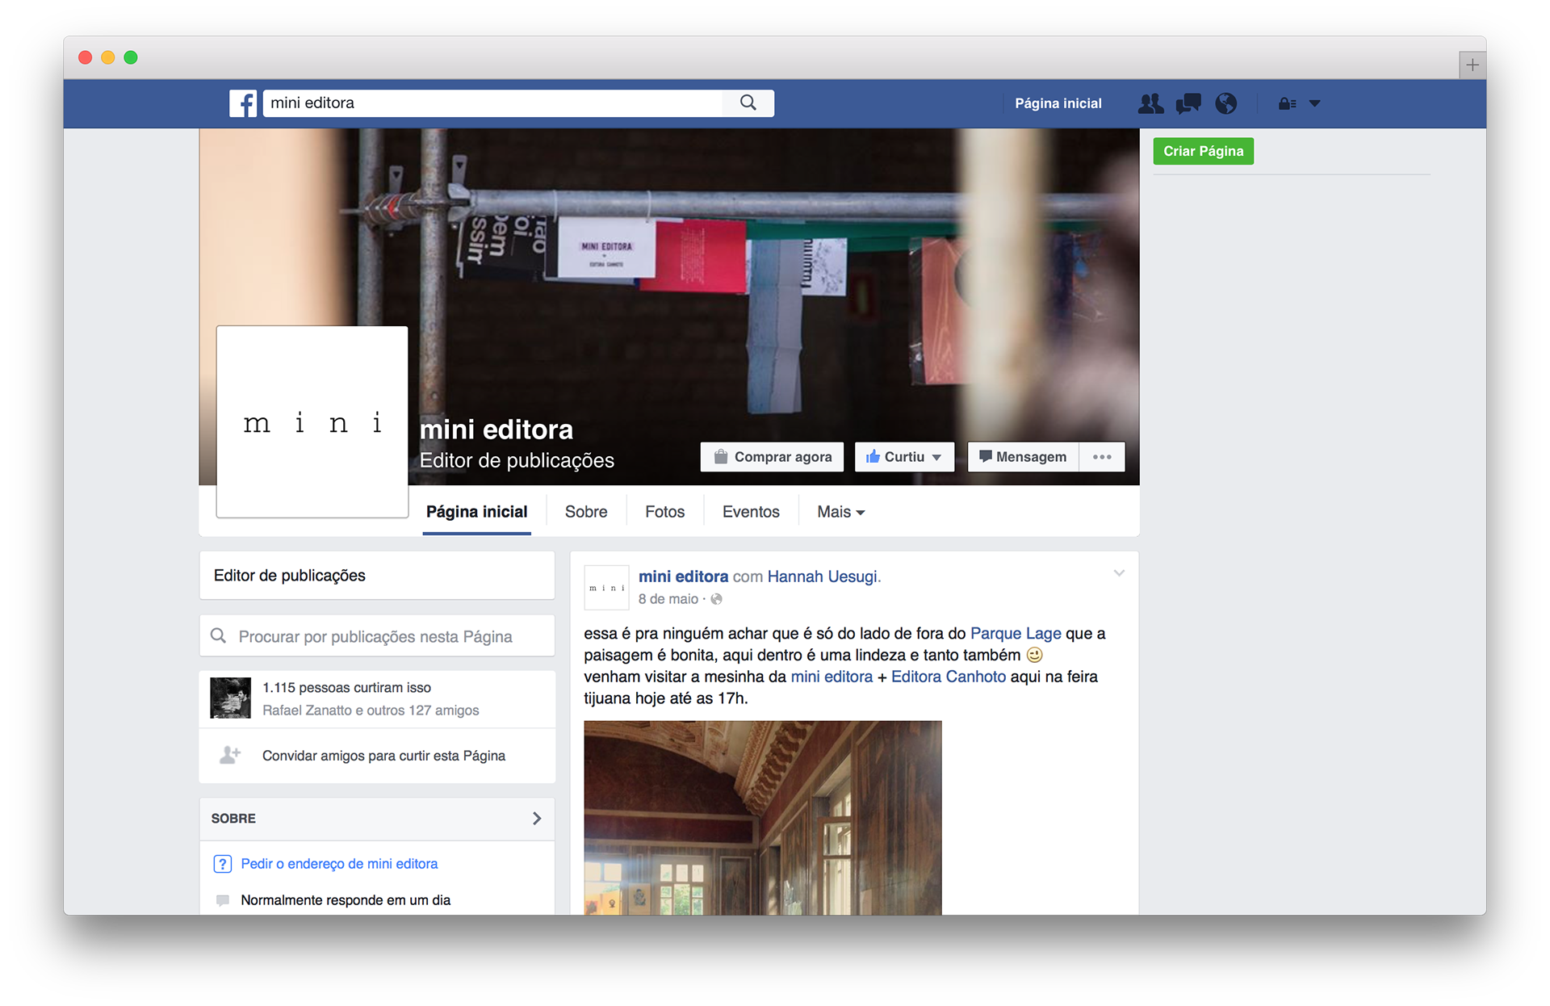This screenshot has width=1550, height=1006.
Task: Open the messages chat icon
Action: (1188, 103)
